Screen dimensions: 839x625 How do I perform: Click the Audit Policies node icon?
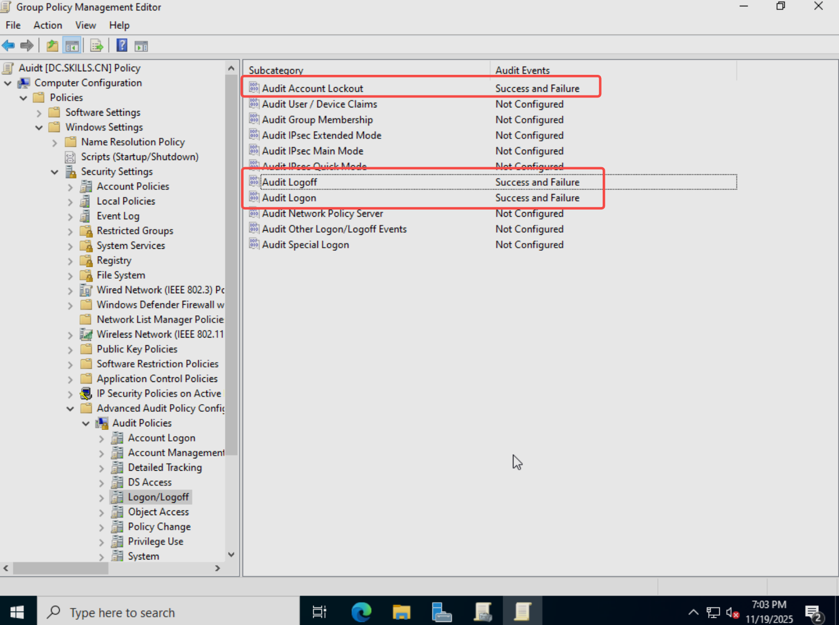tap(102, 423)
